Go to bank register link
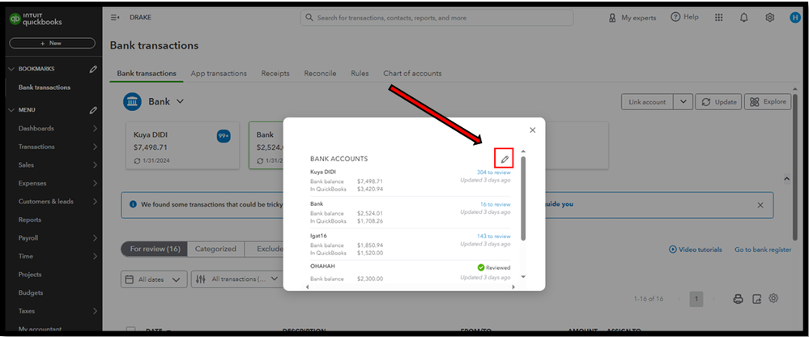 click(763, 250)
